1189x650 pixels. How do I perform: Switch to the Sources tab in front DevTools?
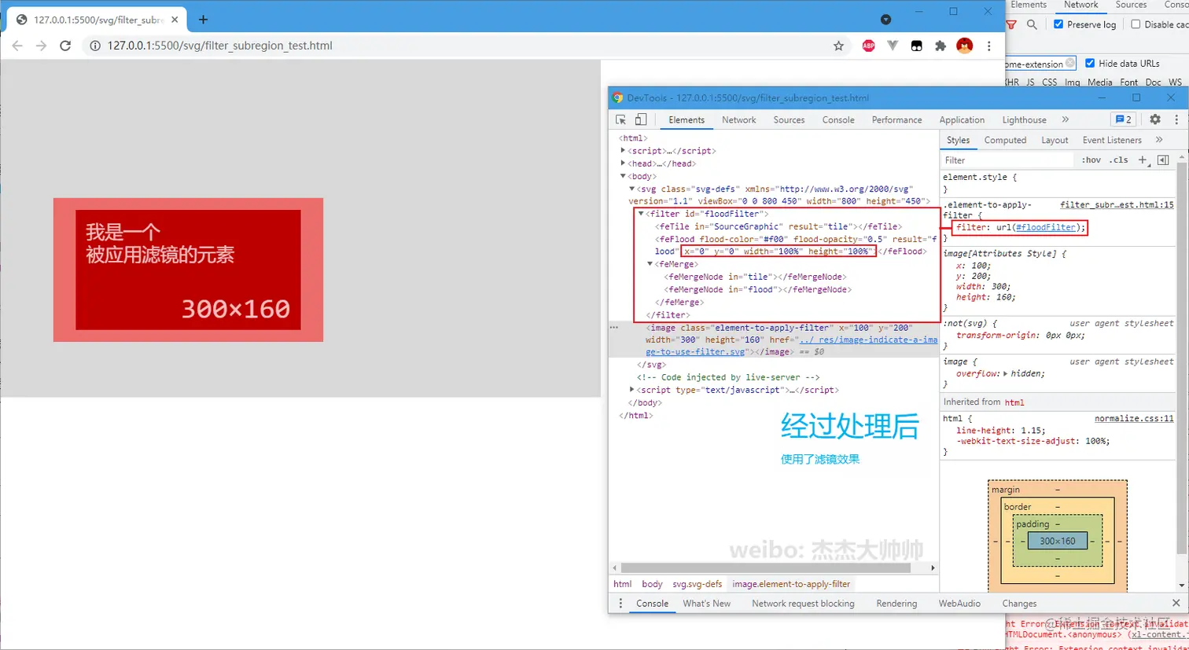coord(789,119)
